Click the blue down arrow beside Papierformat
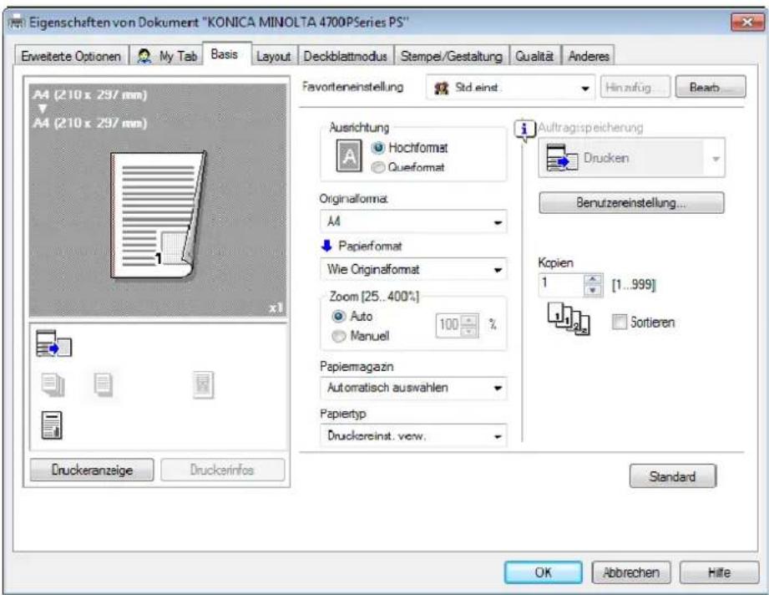The width and height of the screenshot is (769, 595). pyautogui.click(x=326, y=246)
